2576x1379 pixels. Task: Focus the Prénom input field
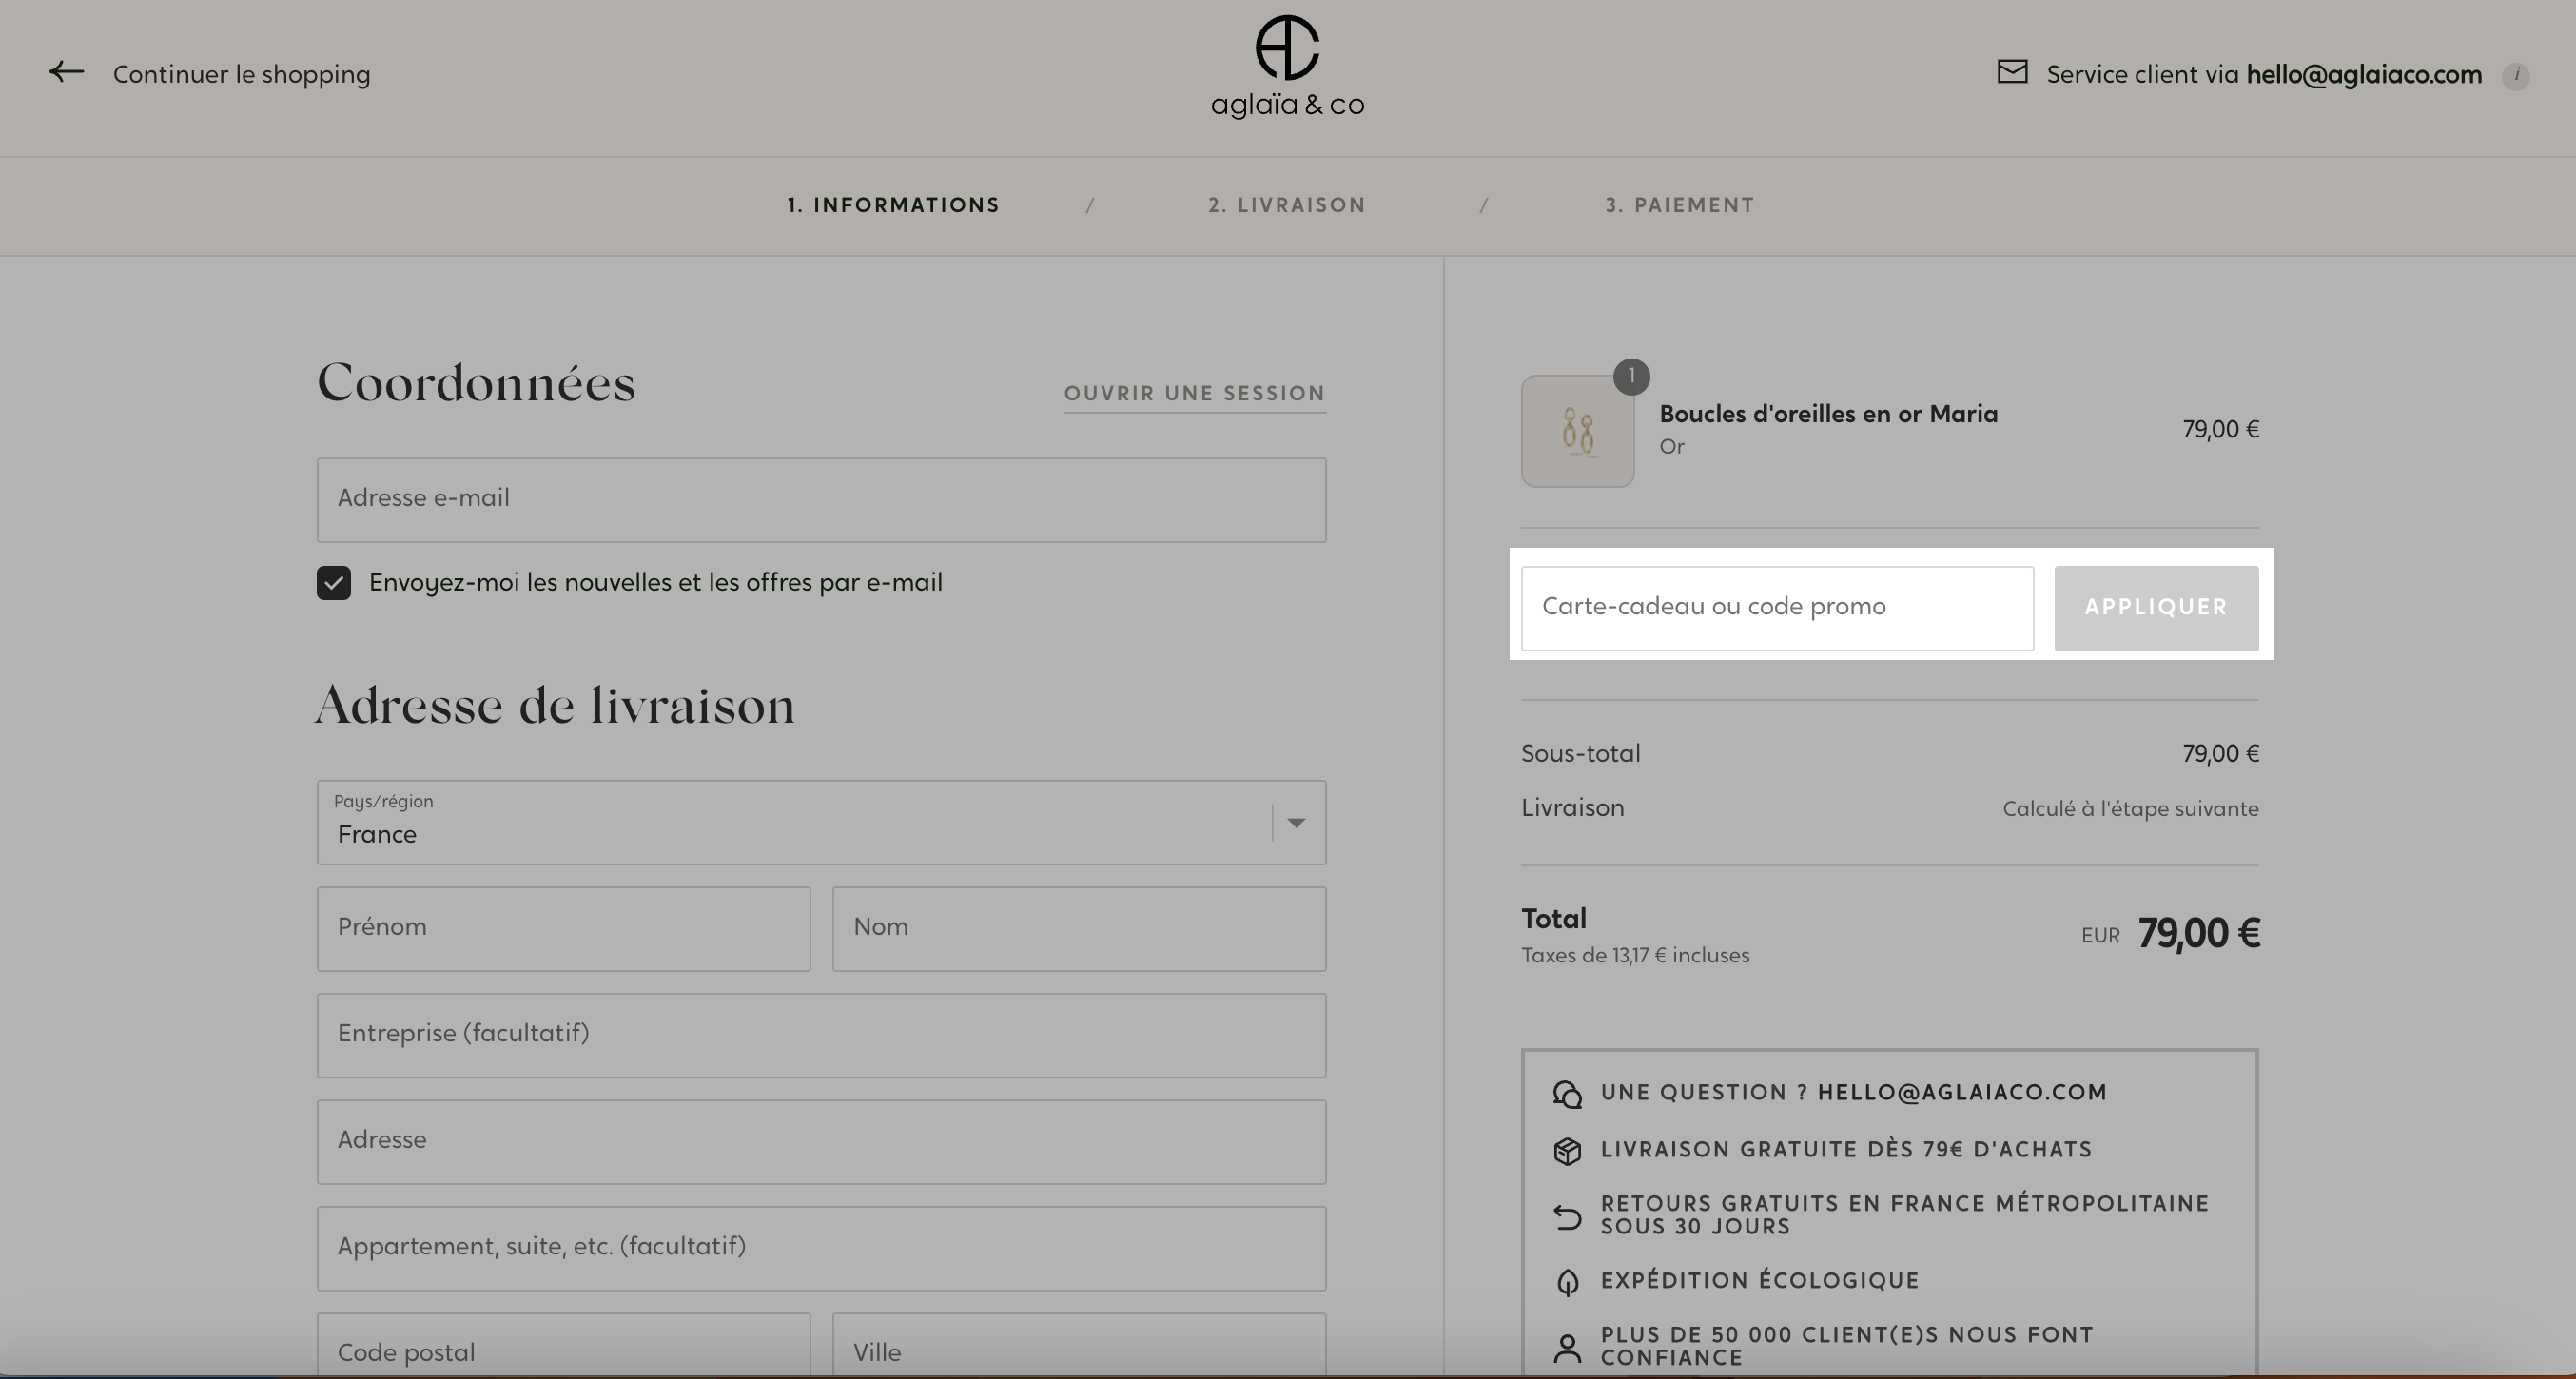563,929
